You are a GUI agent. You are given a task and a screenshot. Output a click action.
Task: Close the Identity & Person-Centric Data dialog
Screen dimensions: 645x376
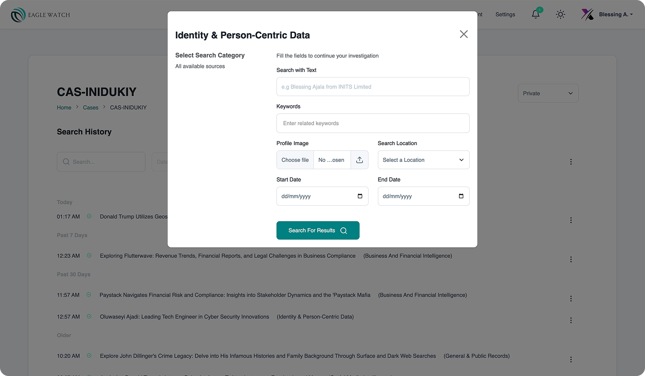click(464, 34)
